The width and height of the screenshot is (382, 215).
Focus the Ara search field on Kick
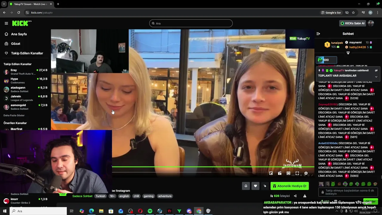tap(191, 23)
